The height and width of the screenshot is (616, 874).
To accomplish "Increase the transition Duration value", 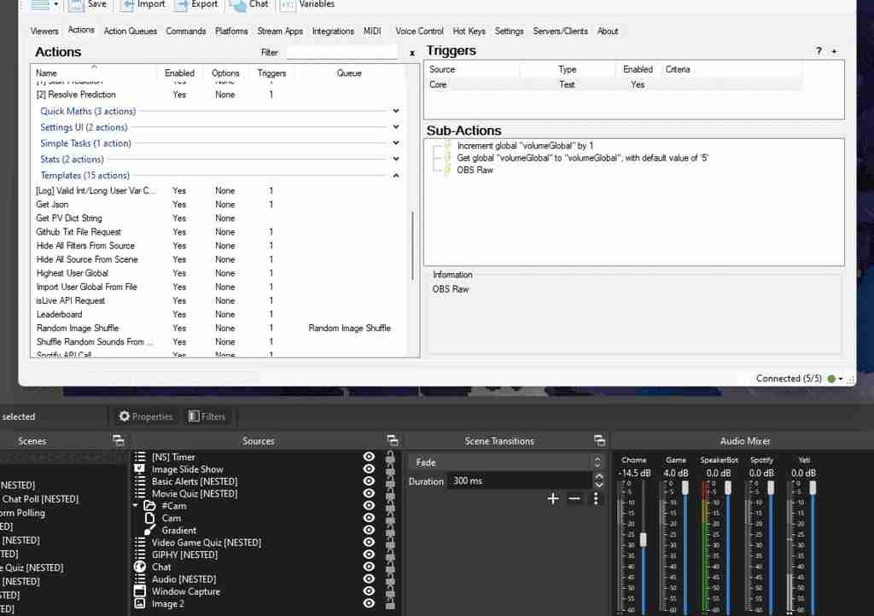I will pyautogui.click(x=598, y=477).
